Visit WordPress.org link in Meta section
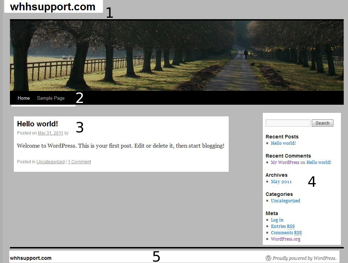348x263 pixels. [x=286, y=239]
